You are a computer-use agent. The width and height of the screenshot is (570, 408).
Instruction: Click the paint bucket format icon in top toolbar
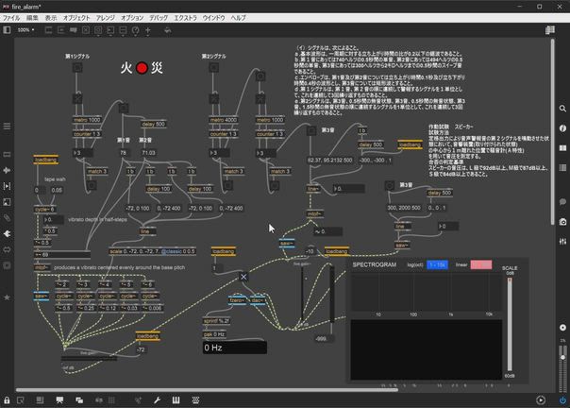click(x=168, y=30)
